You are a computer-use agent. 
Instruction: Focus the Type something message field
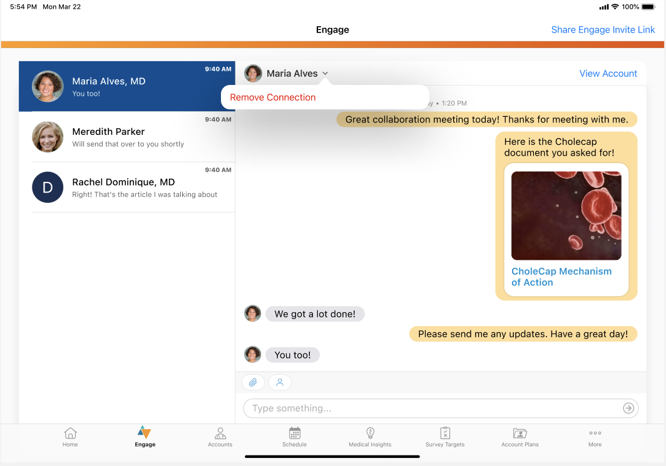tap(432, 409)
